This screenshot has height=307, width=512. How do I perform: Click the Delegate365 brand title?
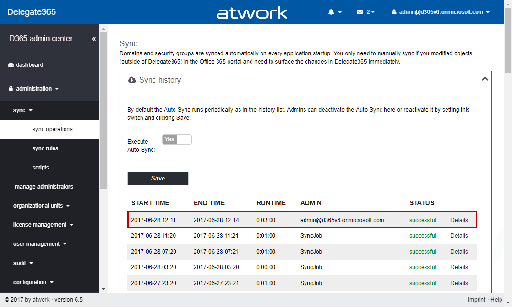coord(32,12)
